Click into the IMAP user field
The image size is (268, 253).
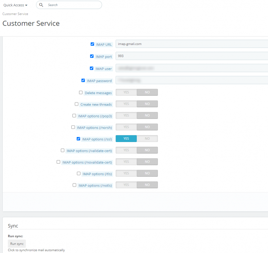tap(192, 68)
